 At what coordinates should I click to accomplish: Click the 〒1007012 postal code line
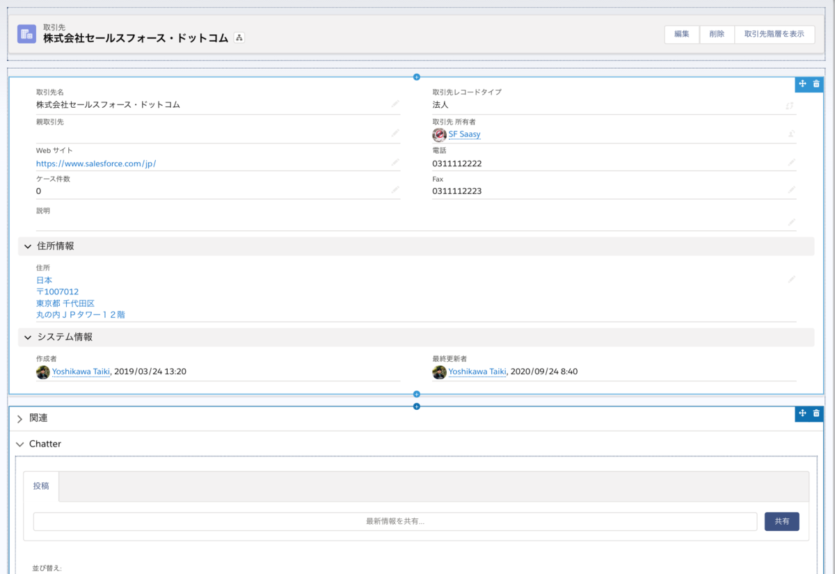click(57, 292)
